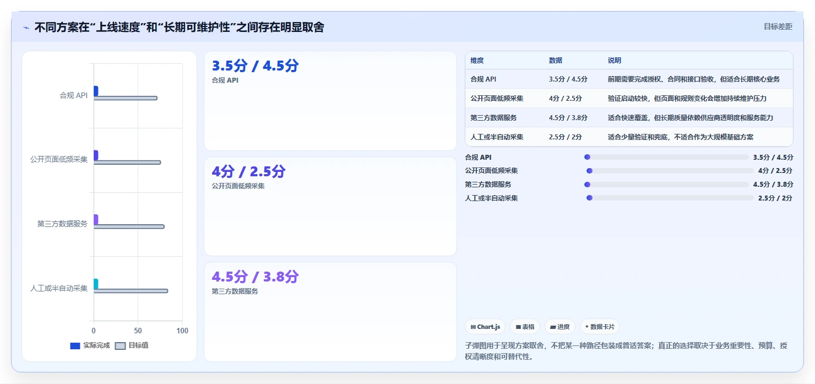Click 3.5分 / 4.5分 value beside progress bar
This screenshot has height=384, width=815.
point(773,158)
